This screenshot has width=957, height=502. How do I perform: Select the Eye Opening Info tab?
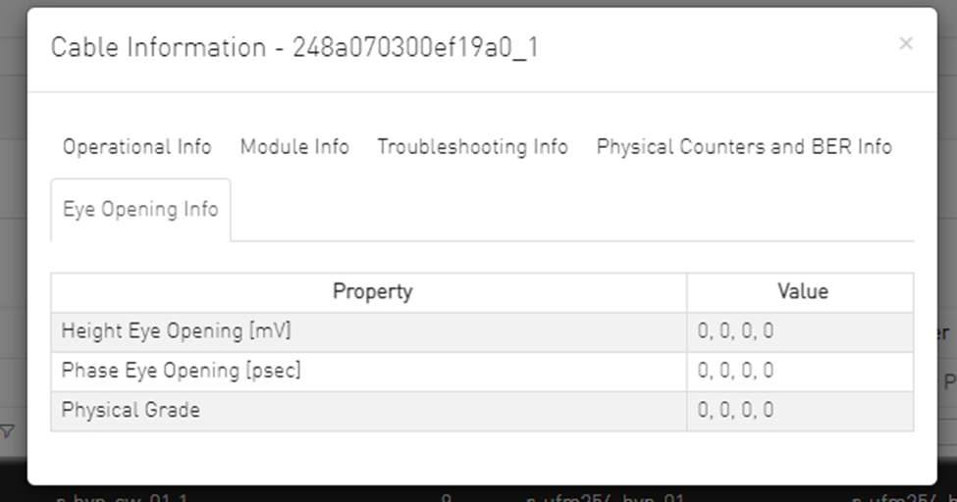click(x=140, y=210)
